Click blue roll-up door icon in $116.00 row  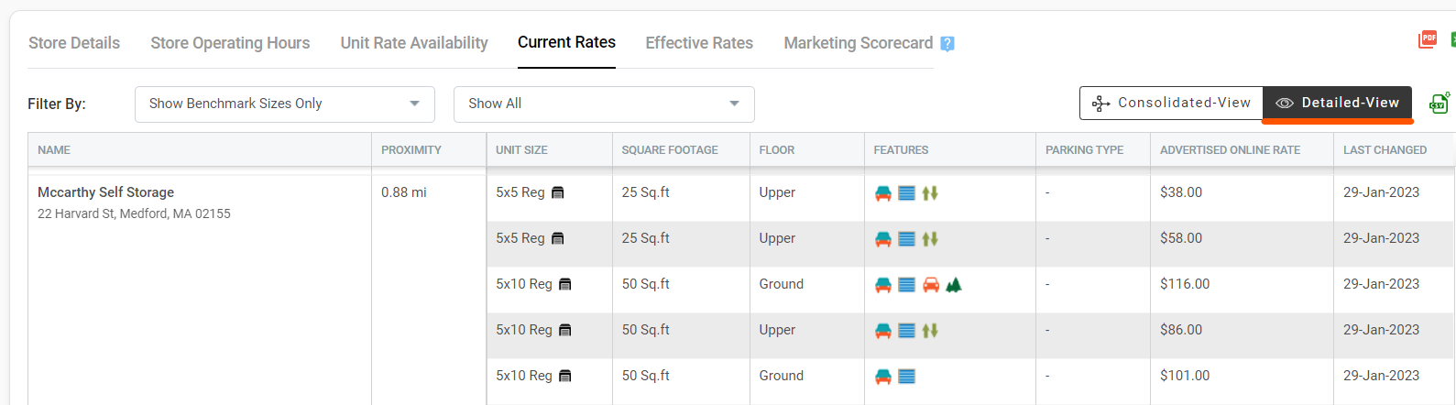coord(906,285)
